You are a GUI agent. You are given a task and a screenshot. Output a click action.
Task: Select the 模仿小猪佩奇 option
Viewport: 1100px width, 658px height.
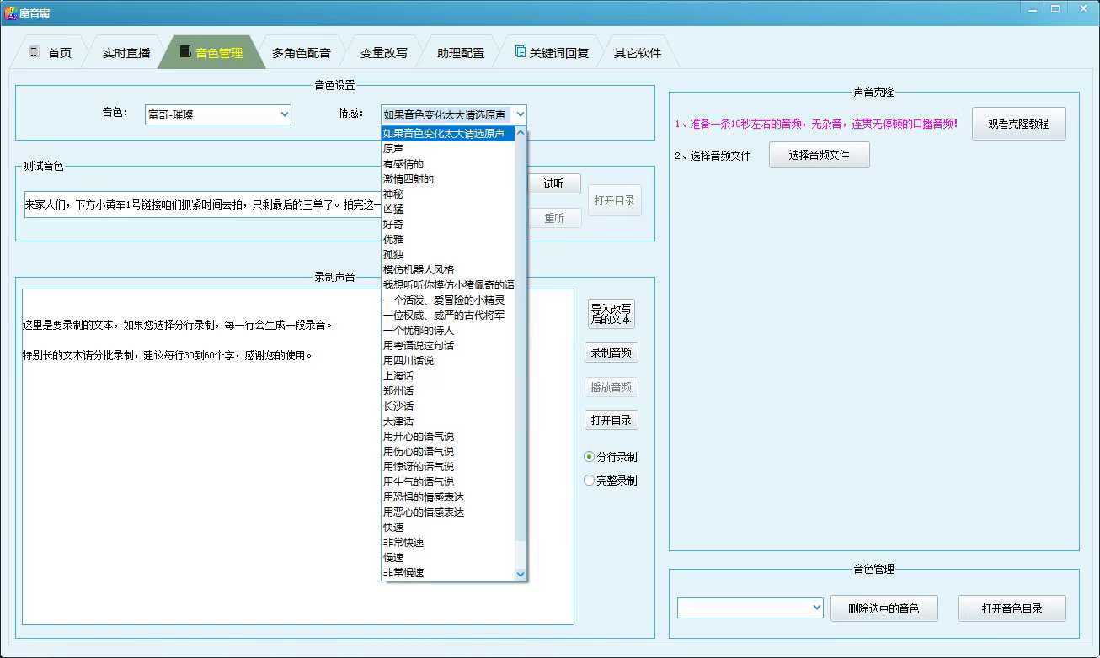point(448,285)
